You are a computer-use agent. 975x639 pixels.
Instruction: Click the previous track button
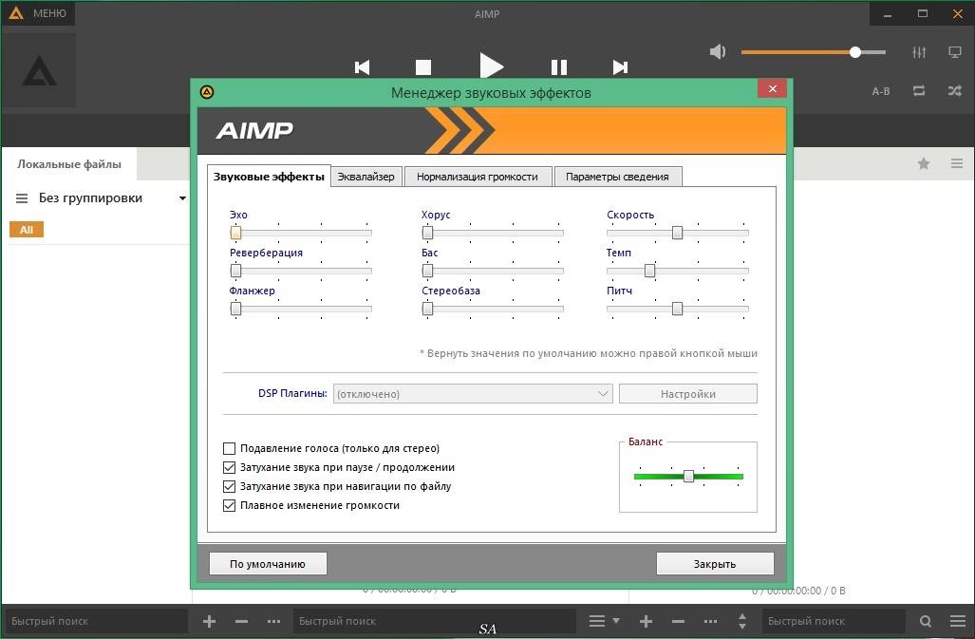362,67
